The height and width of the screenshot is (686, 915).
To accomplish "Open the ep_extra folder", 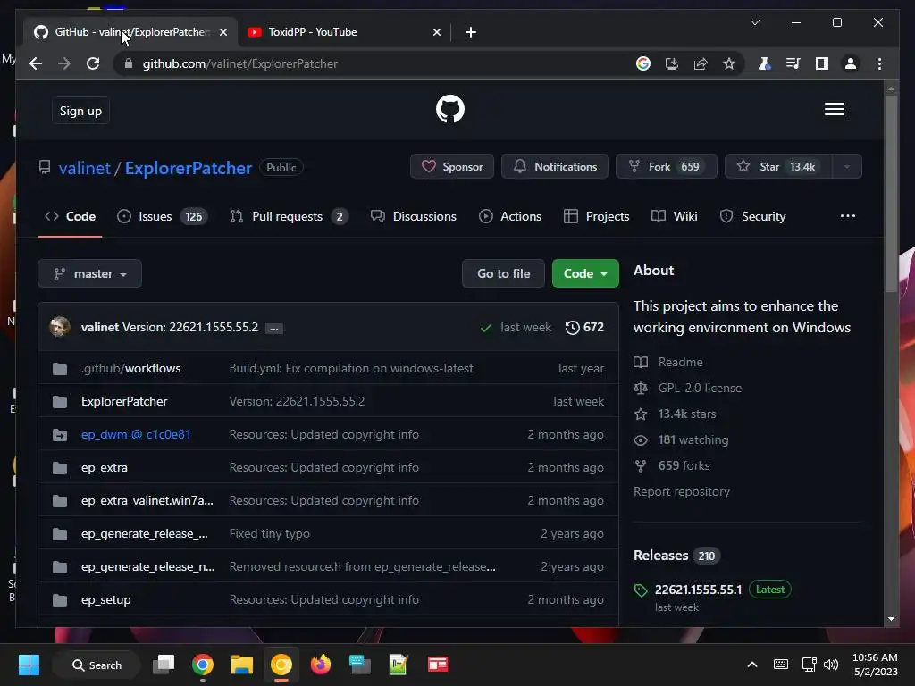I will pos(105,468).
